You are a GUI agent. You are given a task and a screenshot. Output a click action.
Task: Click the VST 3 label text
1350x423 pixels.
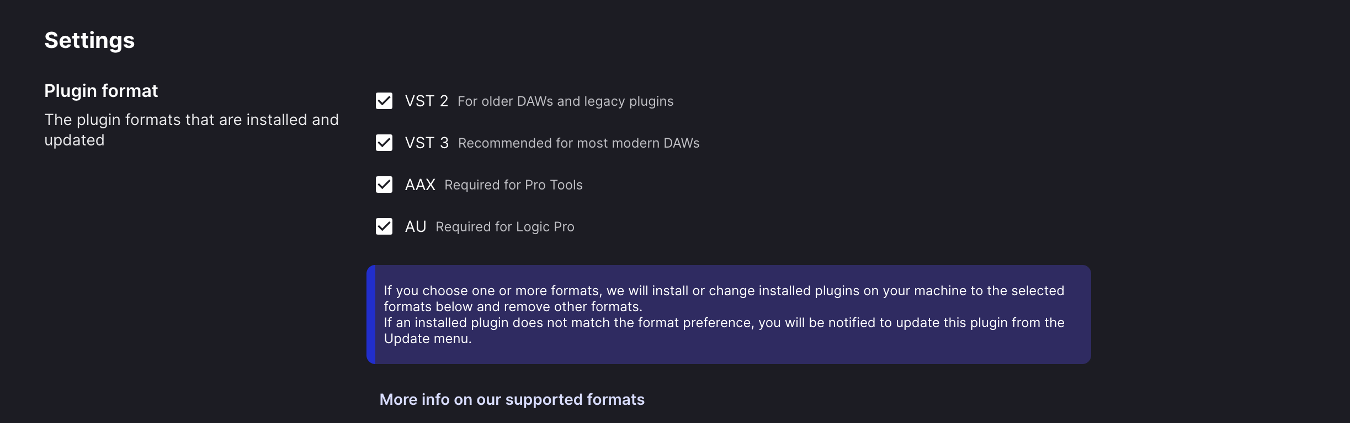(427, 143)
